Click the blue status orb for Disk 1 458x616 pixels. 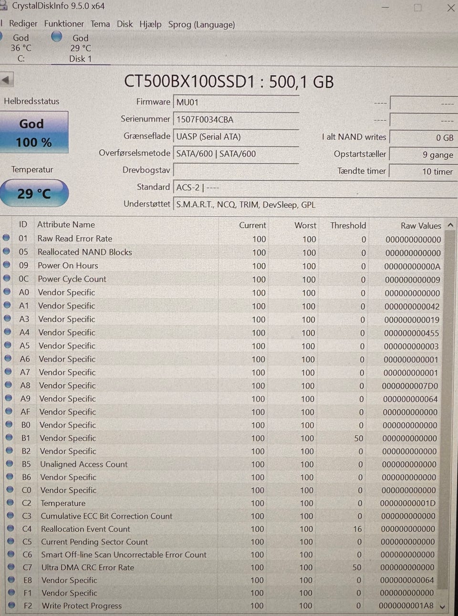click(56, 36)
